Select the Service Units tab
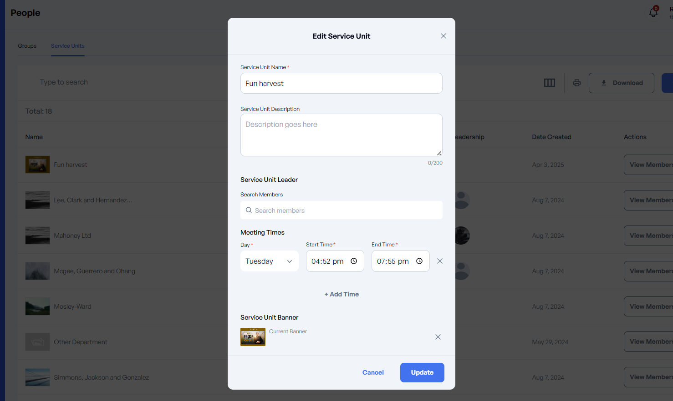 (68, 46)
